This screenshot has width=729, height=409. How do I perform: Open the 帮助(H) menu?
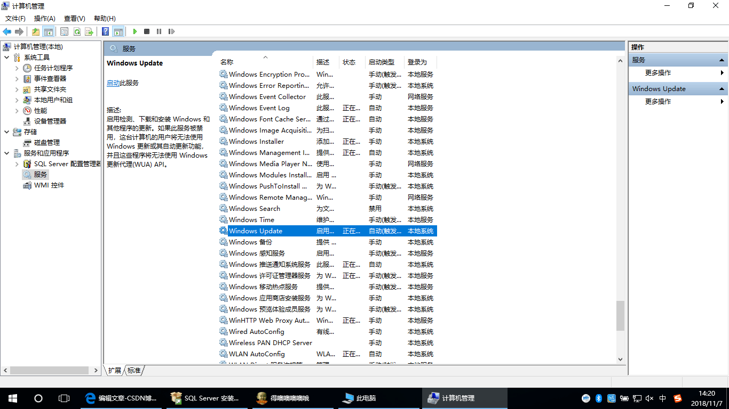(x=104, y=18)
